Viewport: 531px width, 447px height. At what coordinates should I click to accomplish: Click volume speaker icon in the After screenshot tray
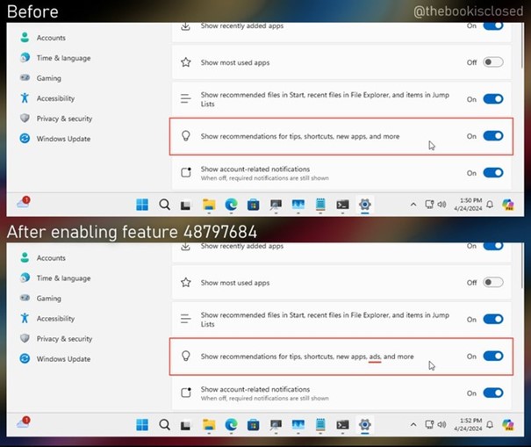click(x=441, y=425)
